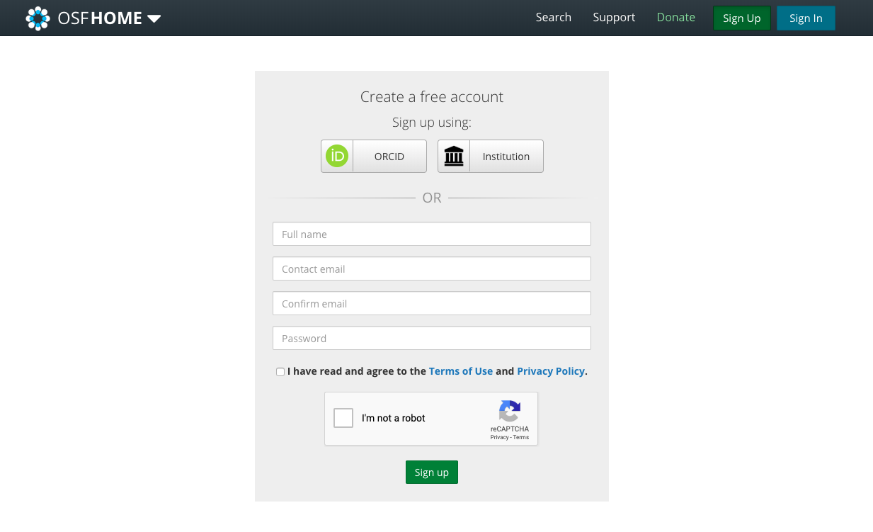Open Support in the top navigation
Viewport: 873px width, 532px height.
point(614,18)
